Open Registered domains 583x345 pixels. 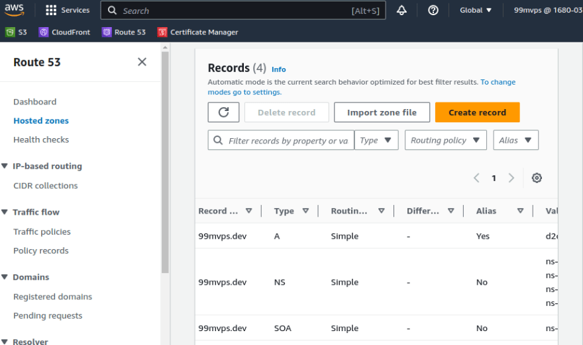pos(52,296)
